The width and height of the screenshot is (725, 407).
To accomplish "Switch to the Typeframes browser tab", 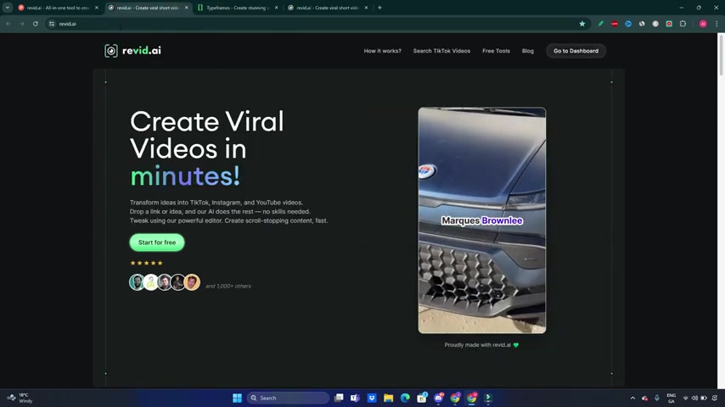I will pyautogui.click(x=236, y=8).
